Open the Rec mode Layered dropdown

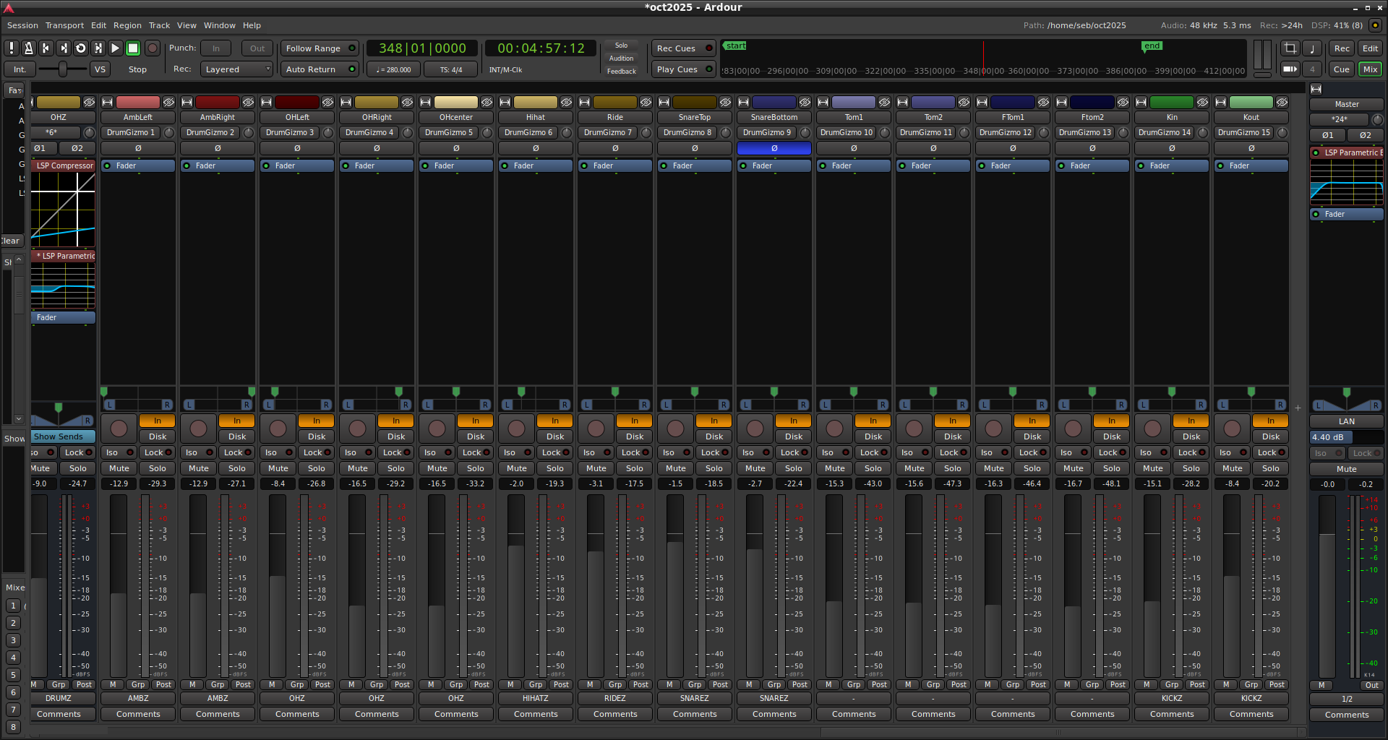[x=237, y=69]
